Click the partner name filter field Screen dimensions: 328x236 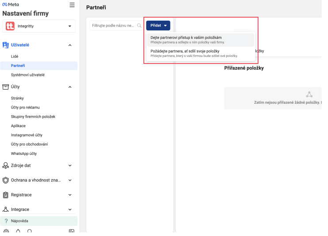pos(113,26)
